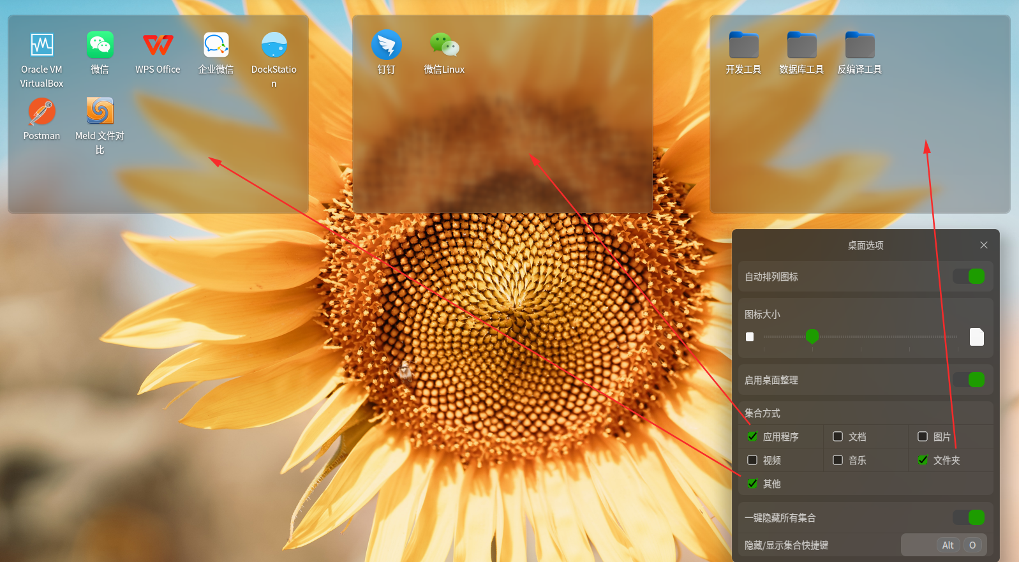Click the 桌面选项 title text
The height and width of the screenshot is (562, 1019).
(866, 246)
